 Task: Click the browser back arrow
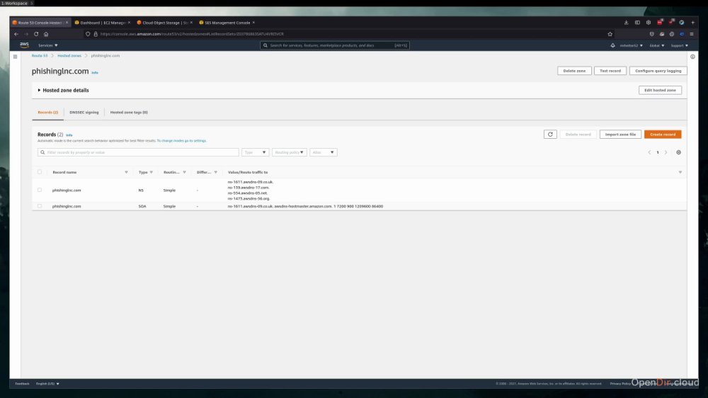(x=16, y=34)
